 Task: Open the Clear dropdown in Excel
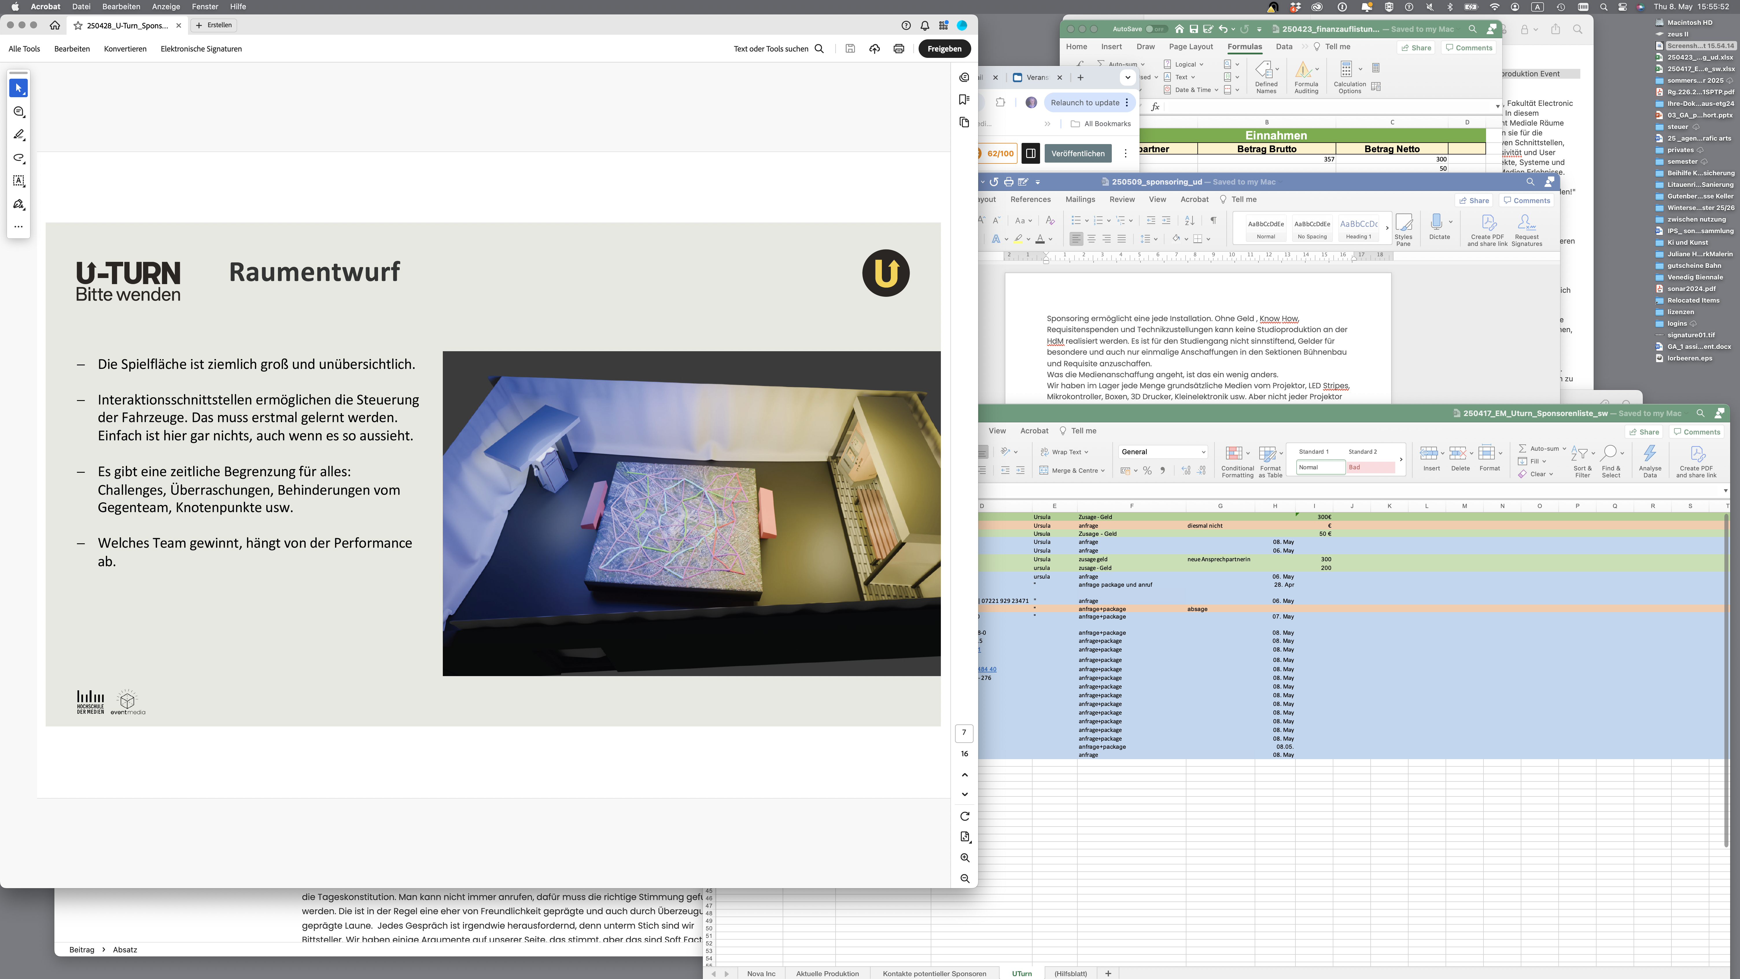(x=1551, y=474)
